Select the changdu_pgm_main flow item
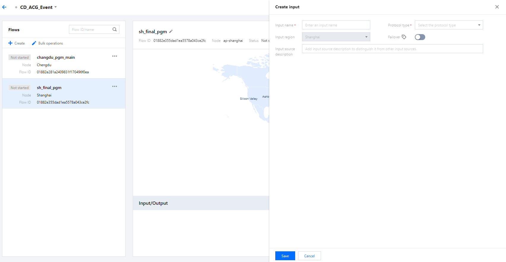The image size is (506, 262). pos(56,58)
